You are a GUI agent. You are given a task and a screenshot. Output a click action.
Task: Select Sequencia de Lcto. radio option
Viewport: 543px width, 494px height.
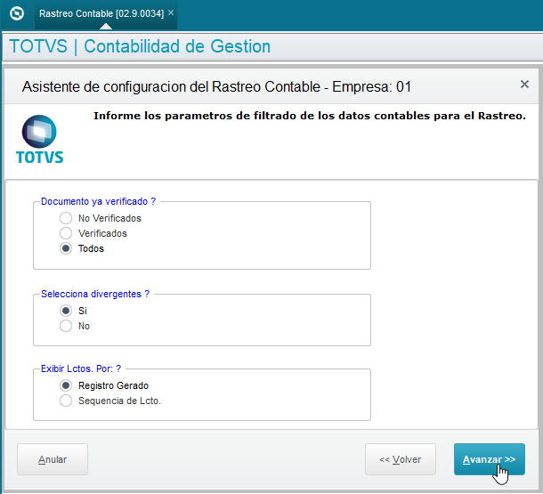pos(66,401)
